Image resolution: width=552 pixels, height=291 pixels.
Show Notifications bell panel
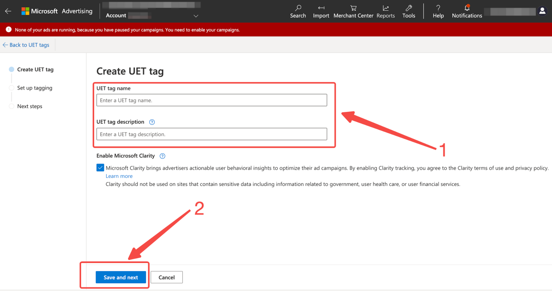click(x=467, y=12)
